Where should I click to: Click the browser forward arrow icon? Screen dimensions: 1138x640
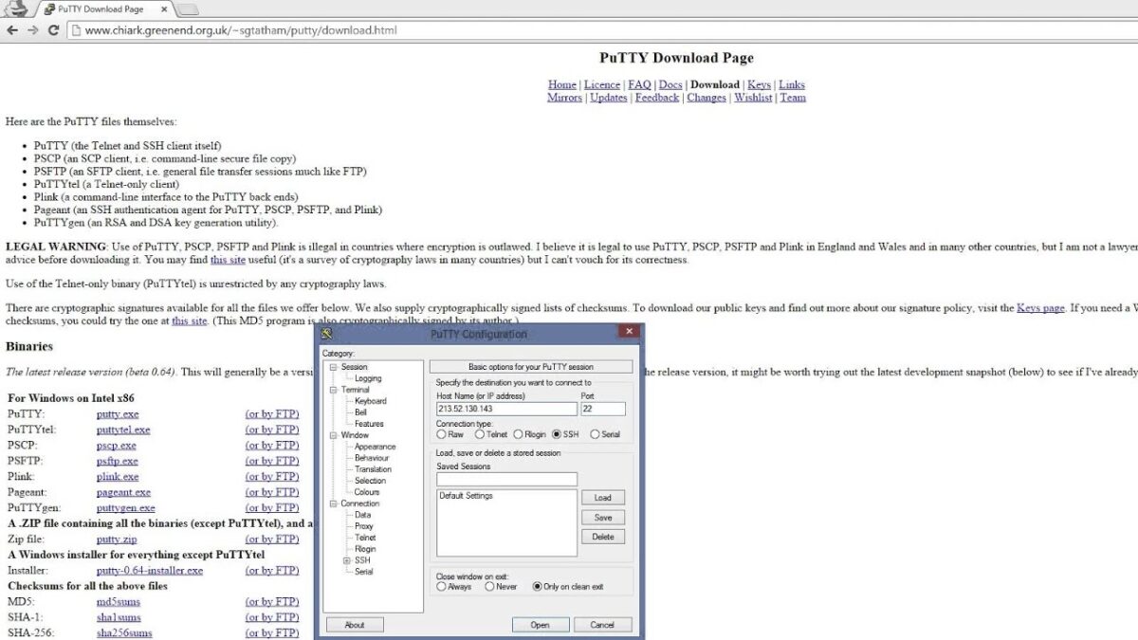coord(32,30)
